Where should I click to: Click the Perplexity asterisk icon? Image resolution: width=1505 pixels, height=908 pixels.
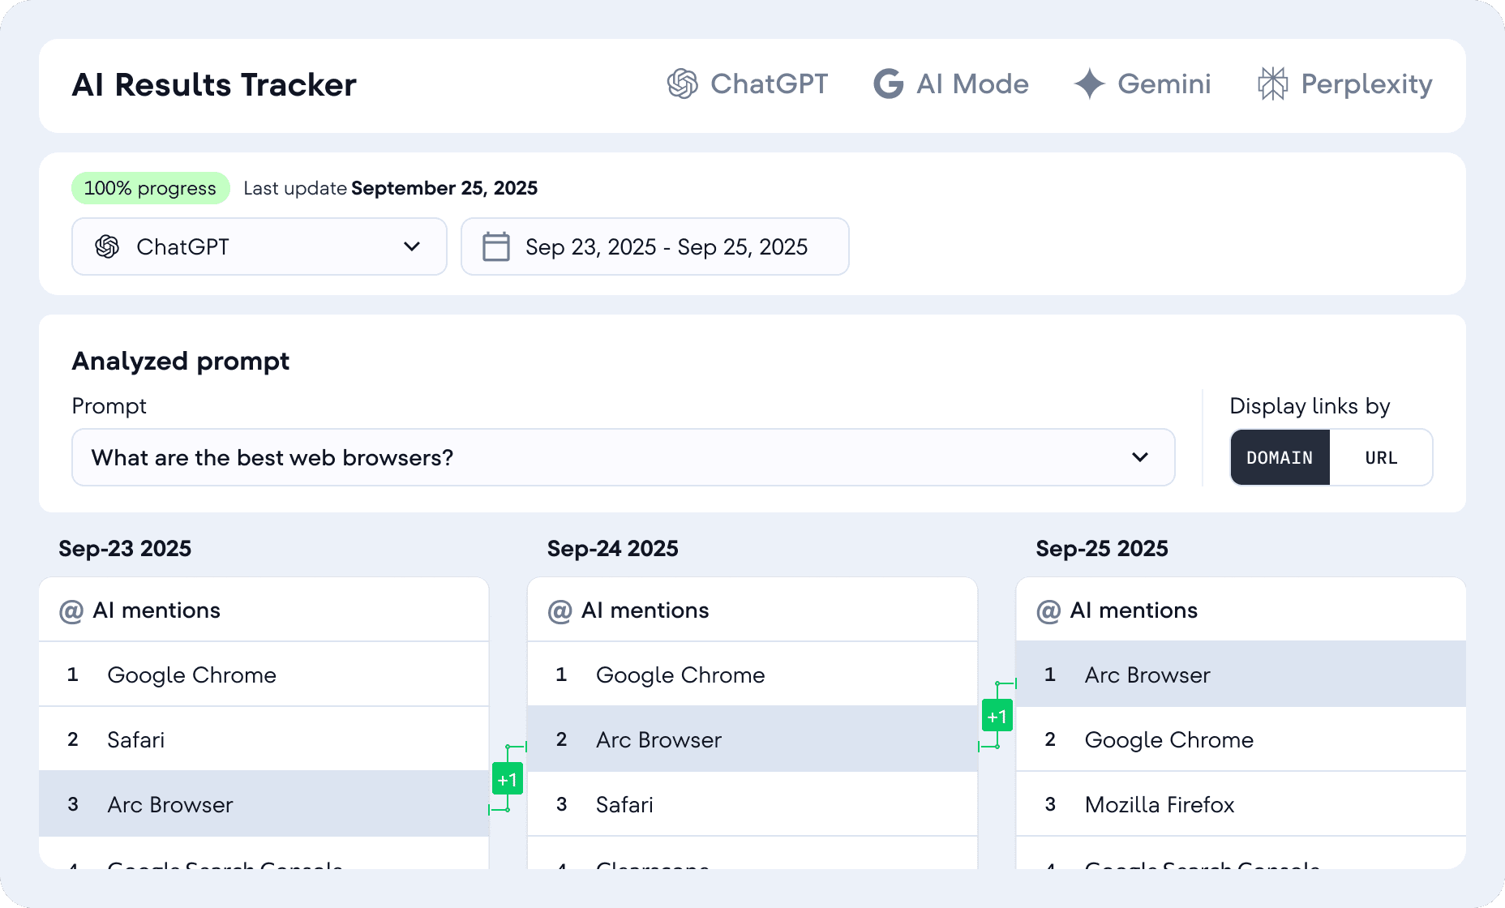tap(1271, 84)
